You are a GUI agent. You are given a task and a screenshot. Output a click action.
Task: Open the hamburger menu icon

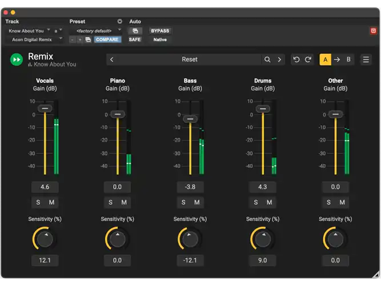click(366, 59)
